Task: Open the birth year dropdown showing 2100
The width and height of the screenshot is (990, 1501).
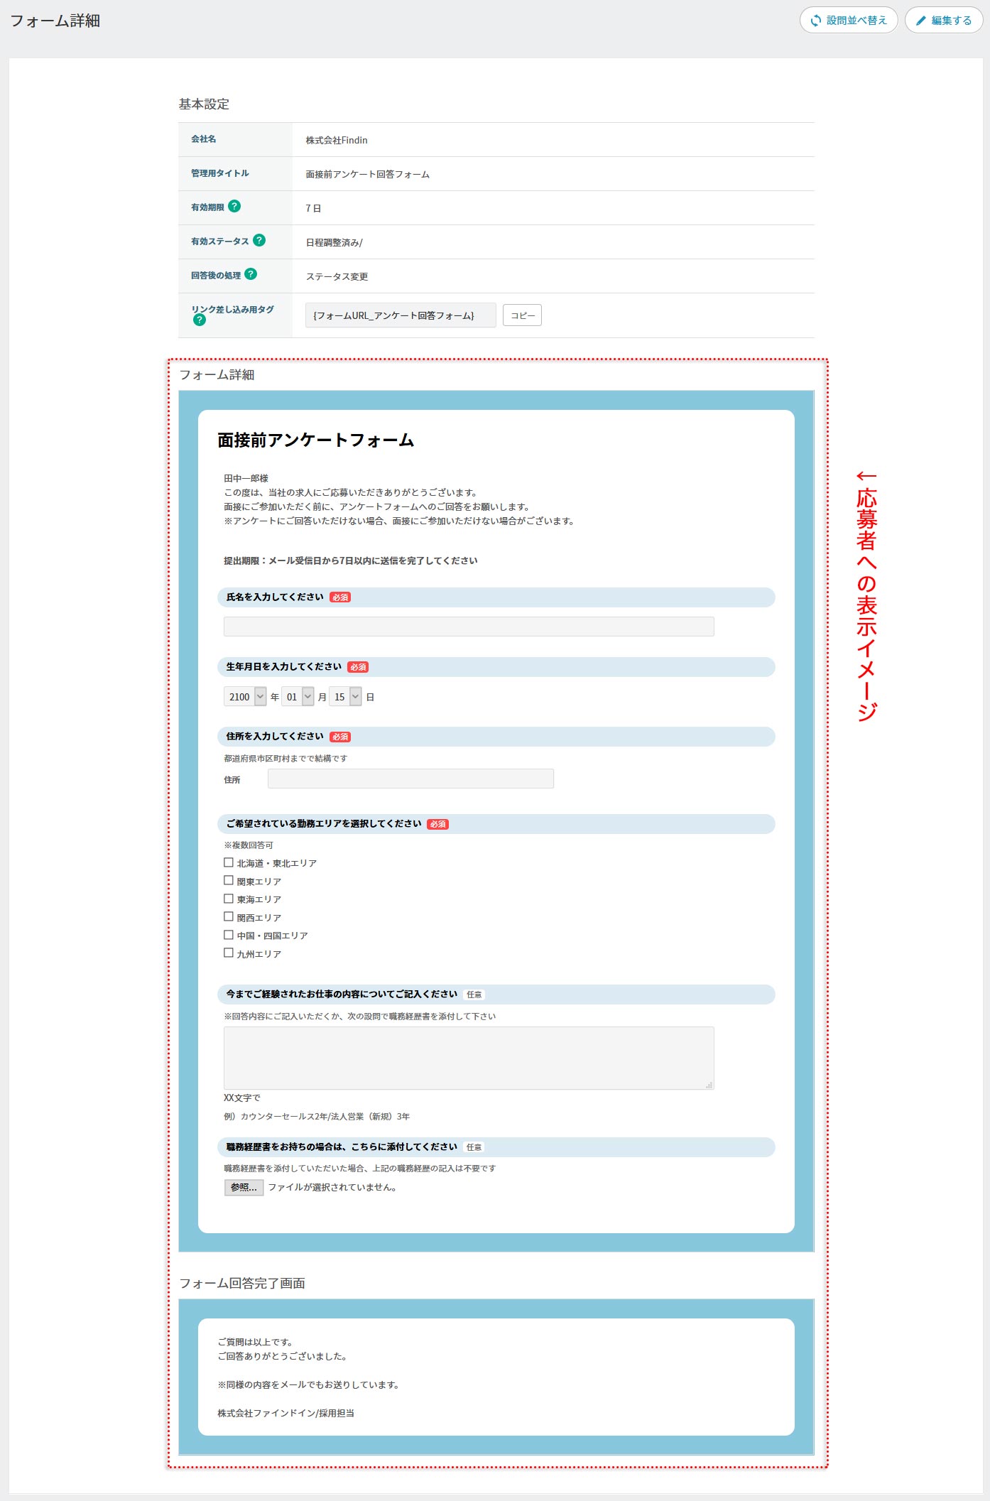Action: pyautogui.click(x=245, y=697)
